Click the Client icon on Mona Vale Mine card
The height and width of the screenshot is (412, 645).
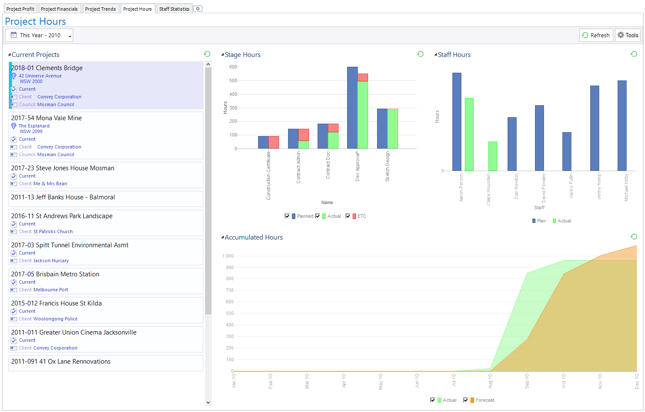click(13, 147)
